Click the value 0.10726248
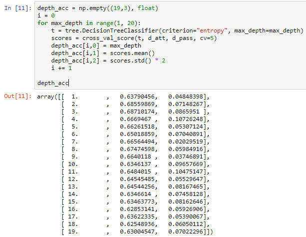The height and width of the screenshot is (237, 306). (x=186, y=119)
